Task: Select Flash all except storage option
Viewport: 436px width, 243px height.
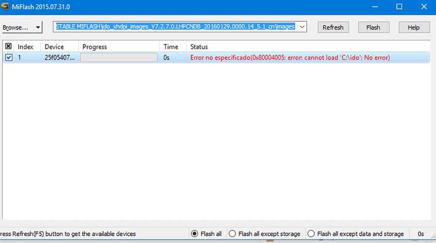Action: click(x=265, y=234)
